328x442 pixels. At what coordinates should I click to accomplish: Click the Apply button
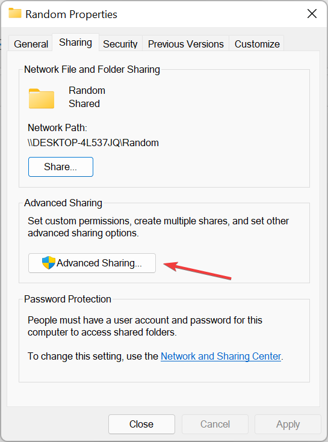click(x=288, y=424)
